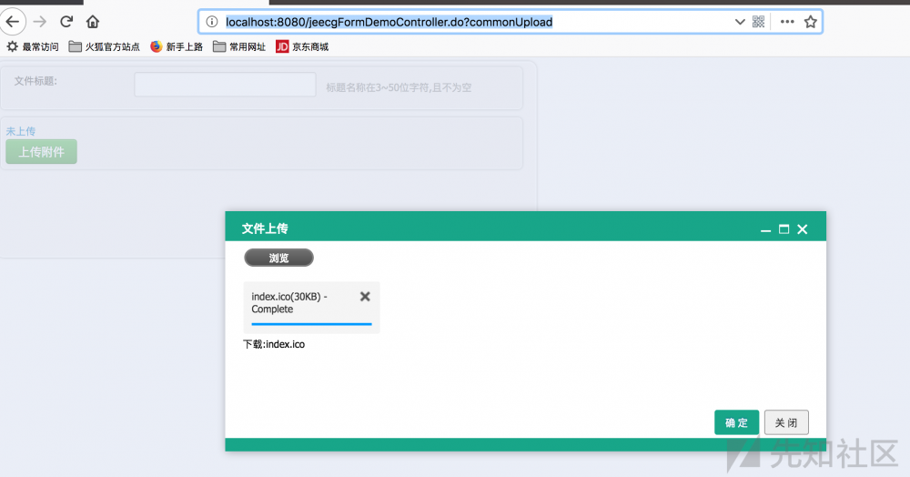View site information icon in address bar
The height and width of the screenshot is (477, 910).
212,22
